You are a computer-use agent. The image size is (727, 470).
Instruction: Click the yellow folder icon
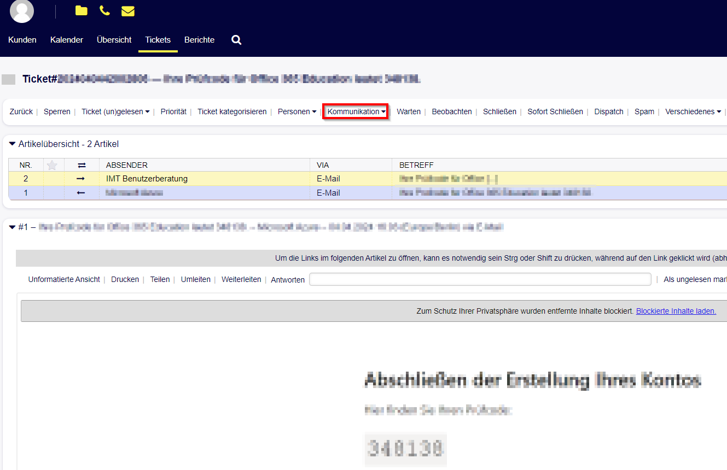(x=82, y=11)
